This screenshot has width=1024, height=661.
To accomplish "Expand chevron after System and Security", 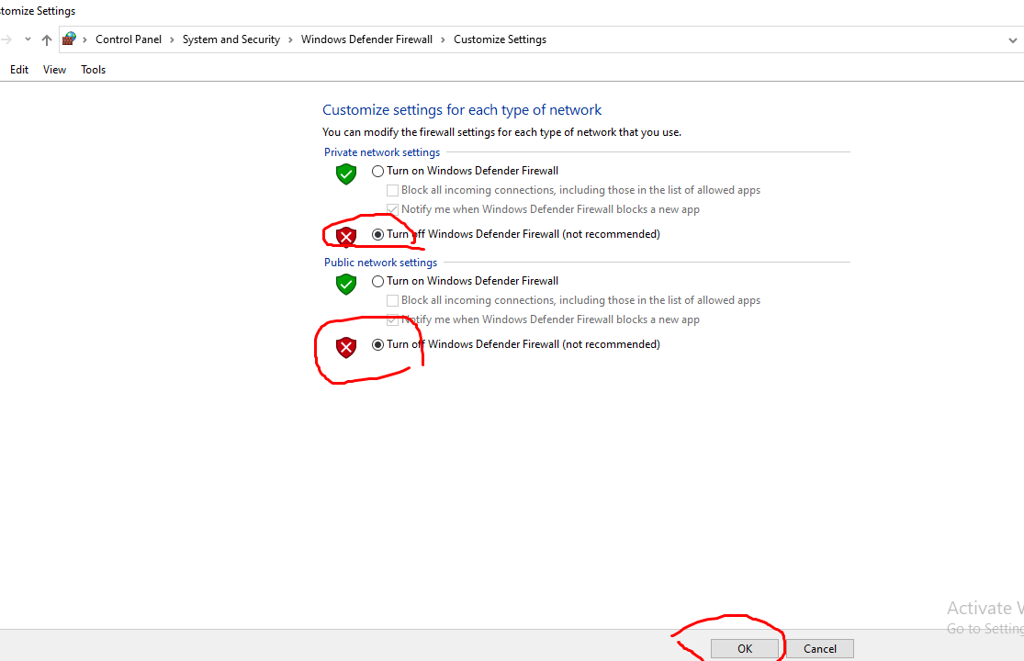I will point(290,39).
